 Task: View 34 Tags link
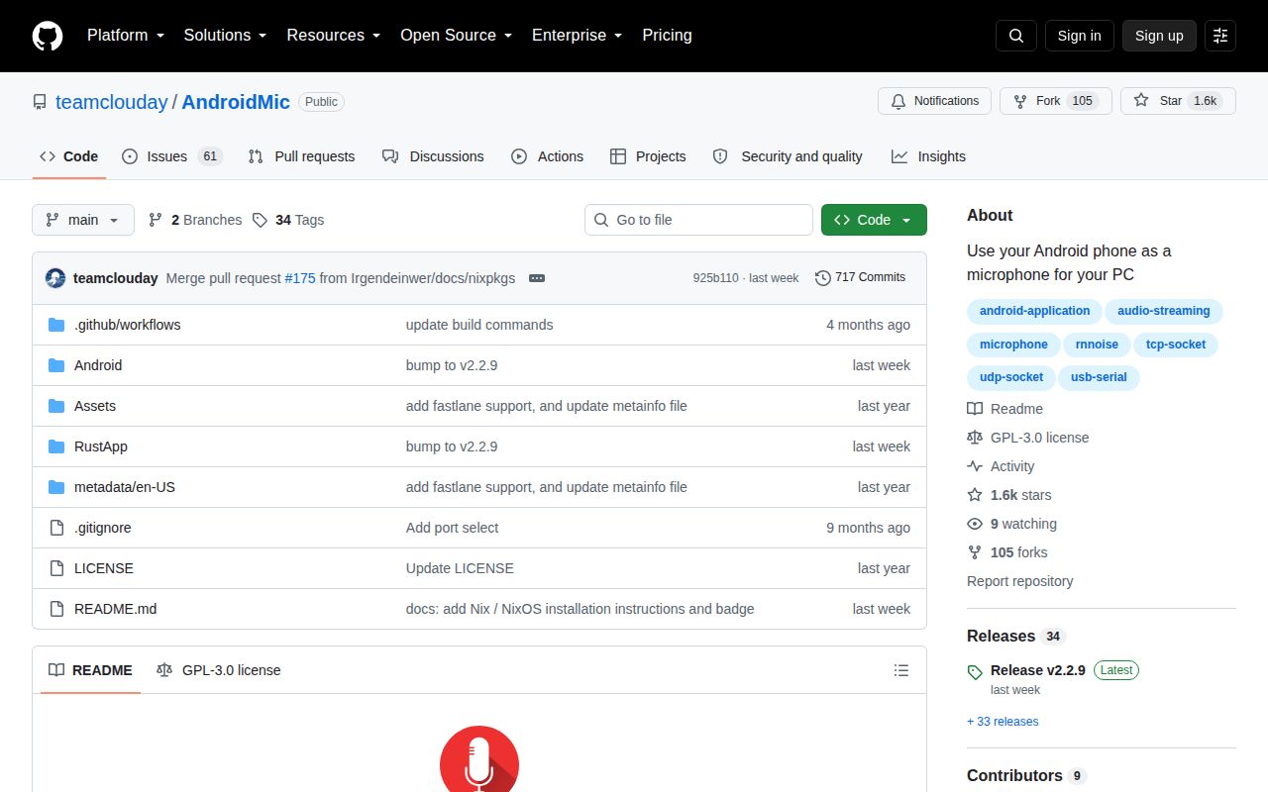pyautogui.click(x=288, y=220)
